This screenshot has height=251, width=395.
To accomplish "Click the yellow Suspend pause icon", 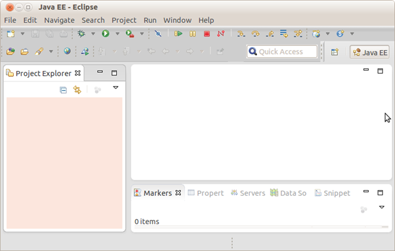I will (193, 33).
